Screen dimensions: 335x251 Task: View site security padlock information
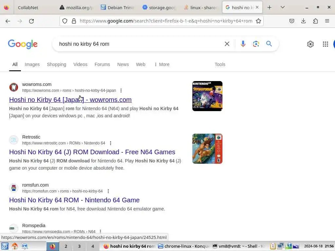(x=74, y=21)
